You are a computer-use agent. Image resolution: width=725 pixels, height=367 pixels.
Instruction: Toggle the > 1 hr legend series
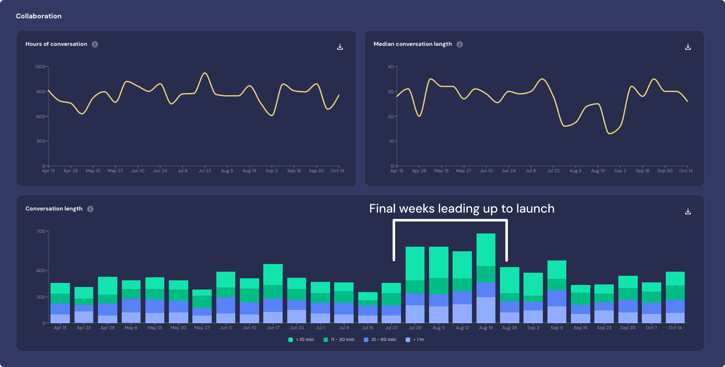coord(415,339)
